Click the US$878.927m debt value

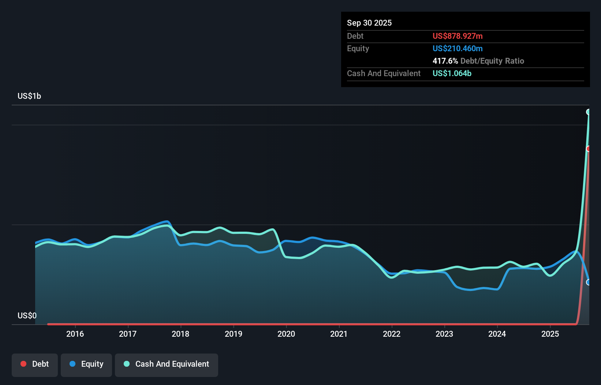[x=458, y=36]
